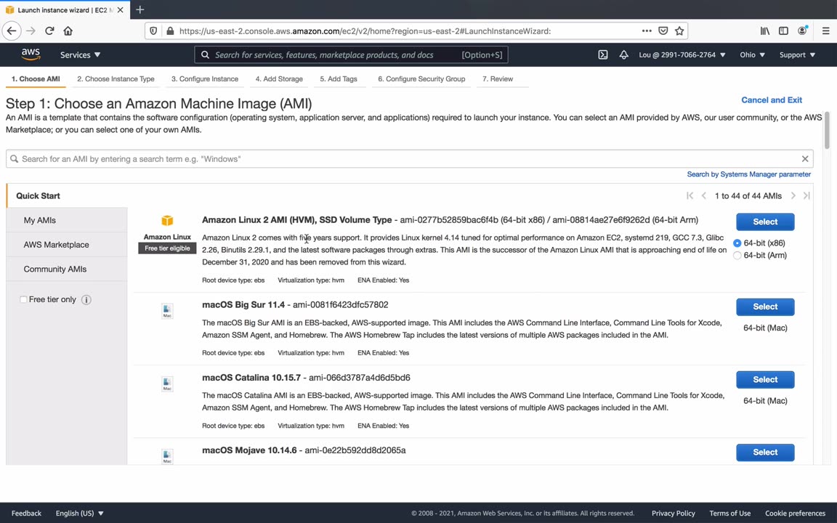Open the English (US) language dropdown

point(79,513)
